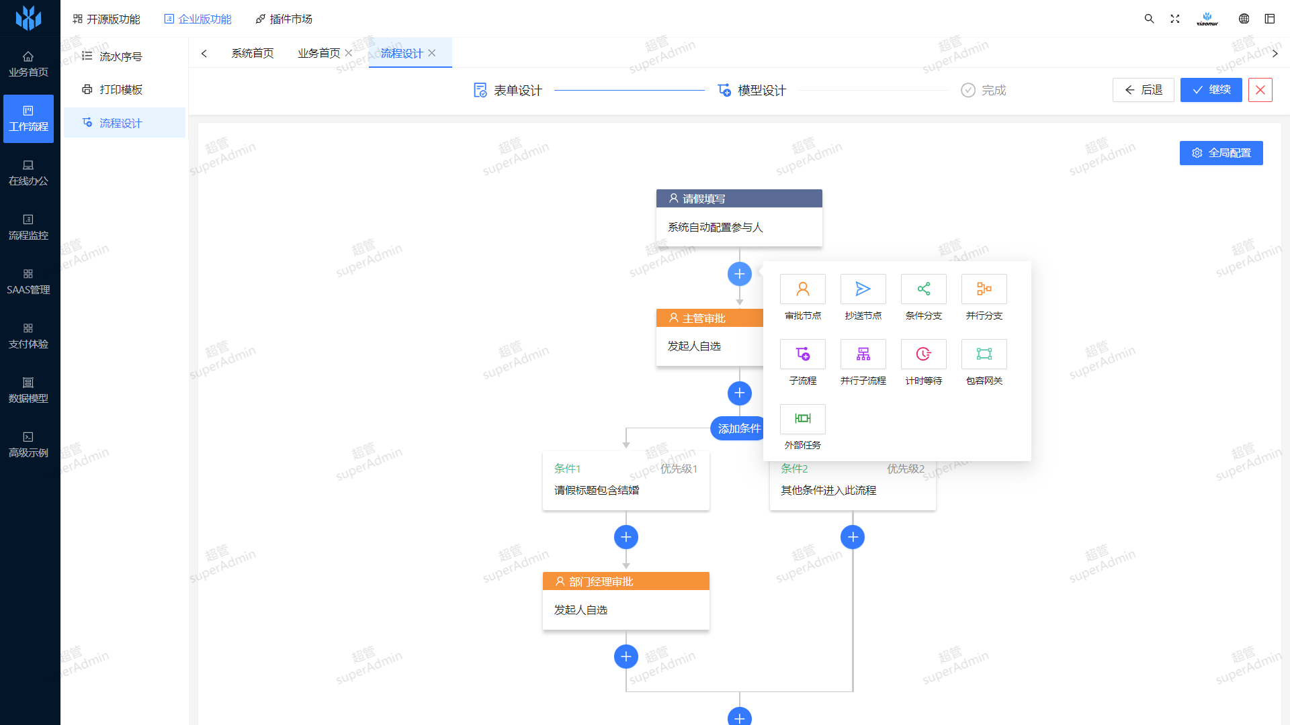
Task: Open 全局配置 global settings
Action: (1221, 153)
